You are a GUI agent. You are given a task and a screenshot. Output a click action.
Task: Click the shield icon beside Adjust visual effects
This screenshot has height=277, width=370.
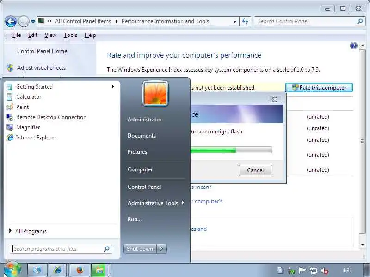10,68
